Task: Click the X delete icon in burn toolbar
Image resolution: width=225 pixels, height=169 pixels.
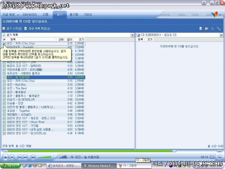Action: [x=212, y=28]
